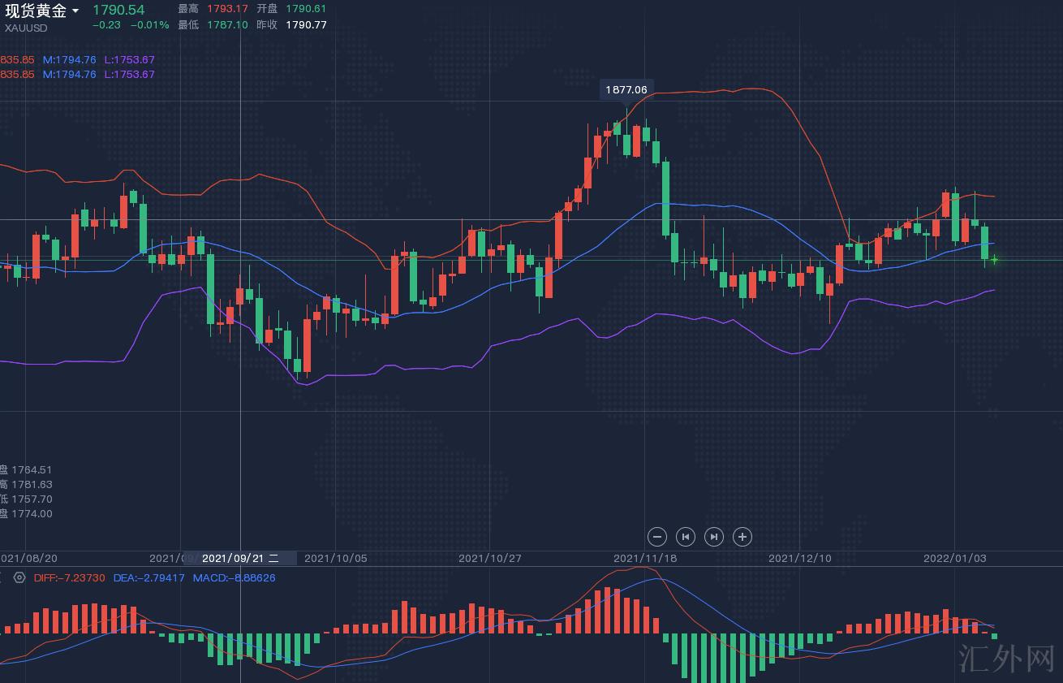Expand the 现货黄金 symbol dropdown arrow

coord(75,11)
